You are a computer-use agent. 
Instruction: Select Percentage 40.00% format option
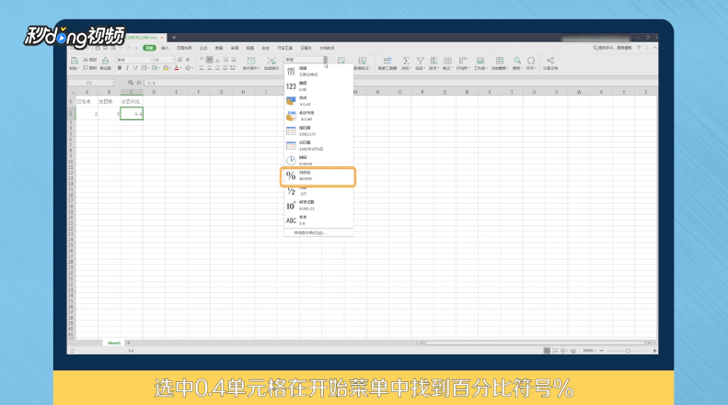click(x=318, y=175)
